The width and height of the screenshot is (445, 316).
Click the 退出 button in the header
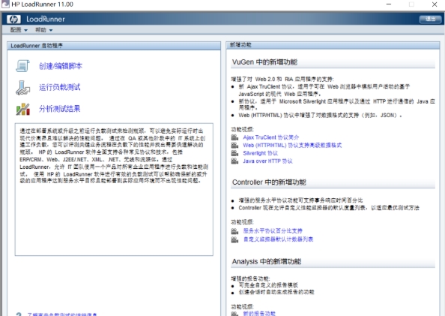pos(430,19)
